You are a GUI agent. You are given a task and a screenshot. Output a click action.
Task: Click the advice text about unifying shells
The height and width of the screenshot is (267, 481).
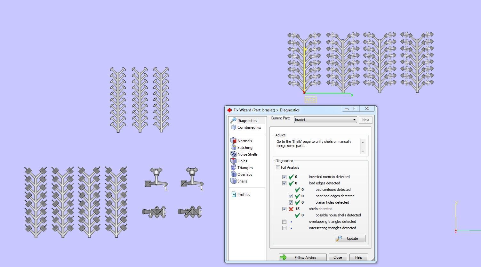click(x=314, y=143)
